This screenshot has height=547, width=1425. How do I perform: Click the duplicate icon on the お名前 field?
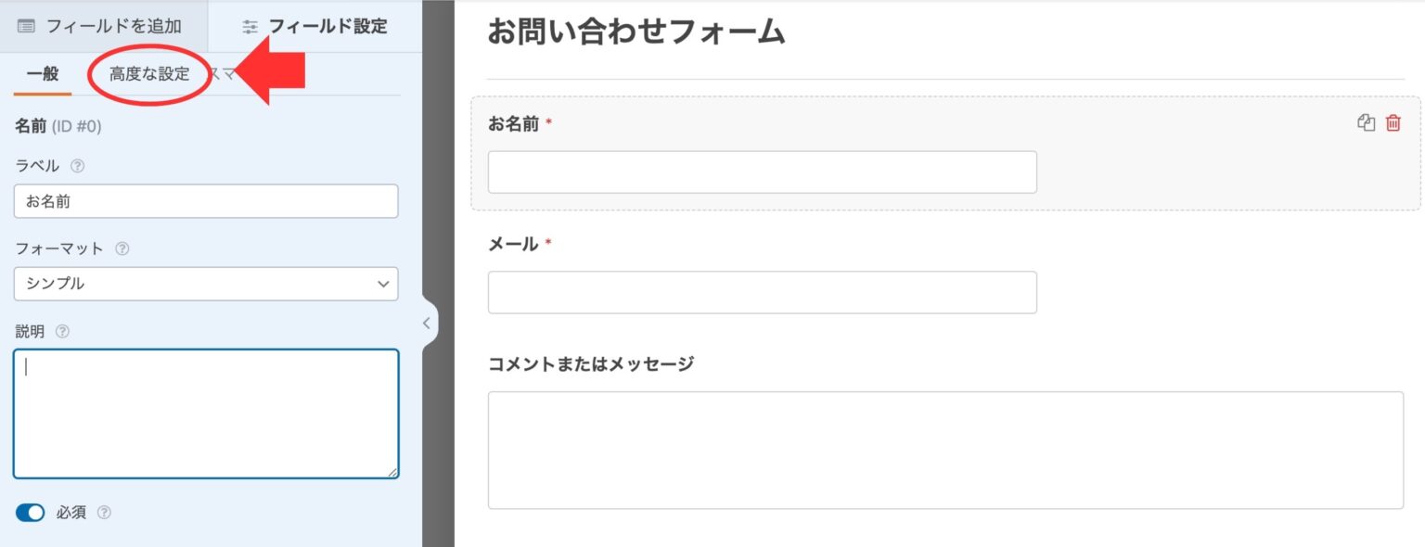point(1365,121)
